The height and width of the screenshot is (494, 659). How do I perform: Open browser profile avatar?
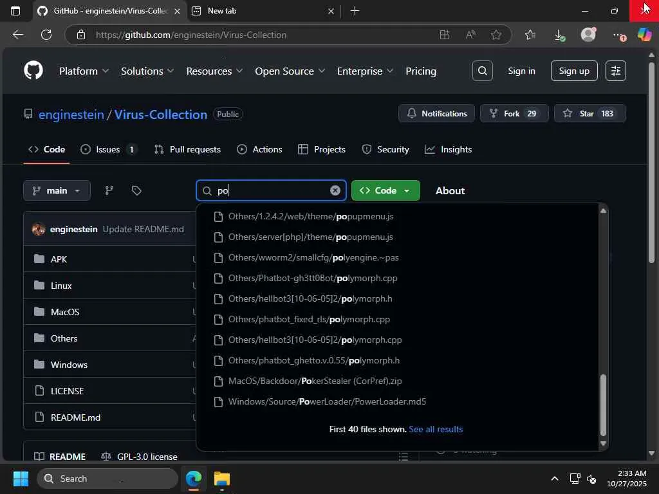pos(588,35)
